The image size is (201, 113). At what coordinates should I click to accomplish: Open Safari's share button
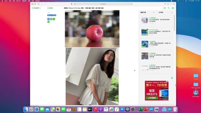point(168,4)
